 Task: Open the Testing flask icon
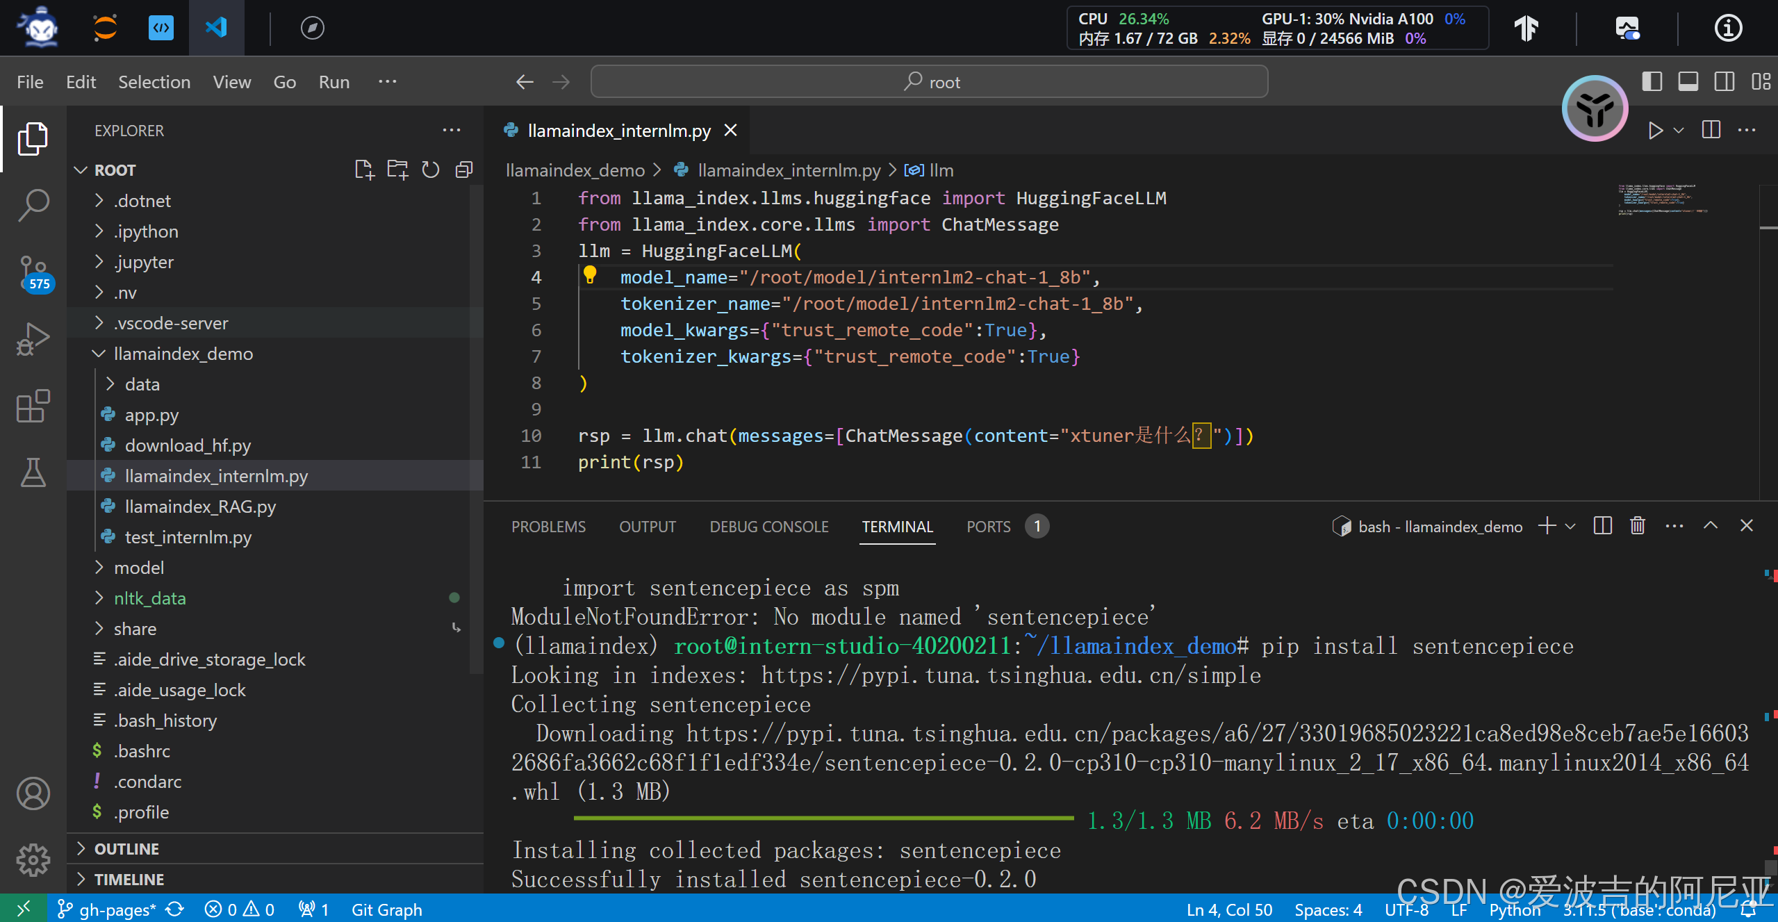pyautogui.click(x=33, y=473)
